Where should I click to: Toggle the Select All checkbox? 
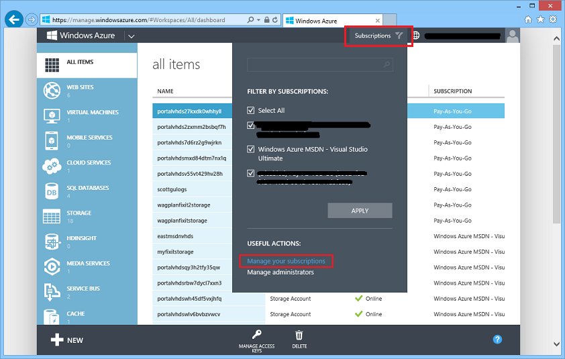251,110
